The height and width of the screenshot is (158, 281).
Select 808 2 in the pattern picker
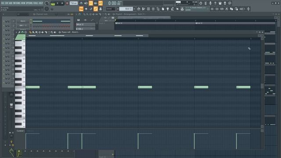click(x=86, y=29)
